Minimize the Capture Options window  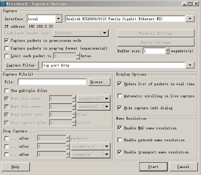pyautogui.click(x=185, y=4)
